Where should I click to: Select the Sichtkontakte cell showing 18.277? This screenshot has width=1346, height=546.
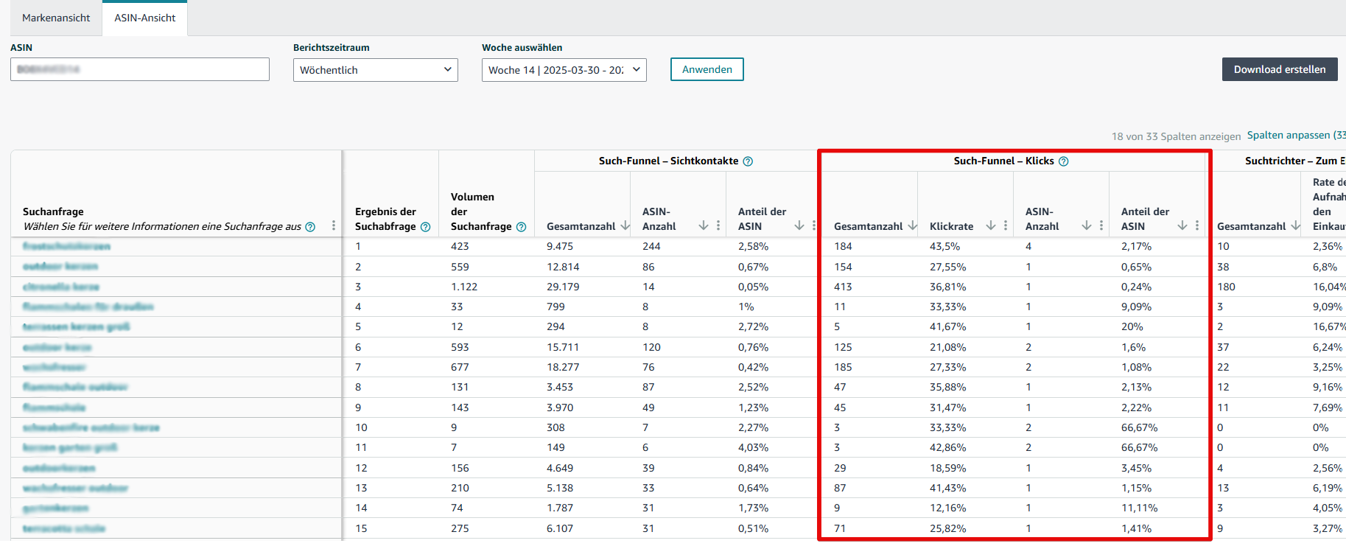(x=563, y=367)
